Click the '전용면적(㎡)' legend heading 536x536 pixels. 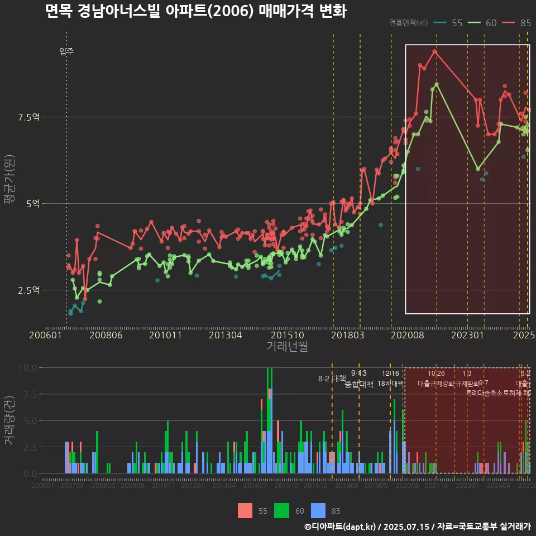(409, 23)
